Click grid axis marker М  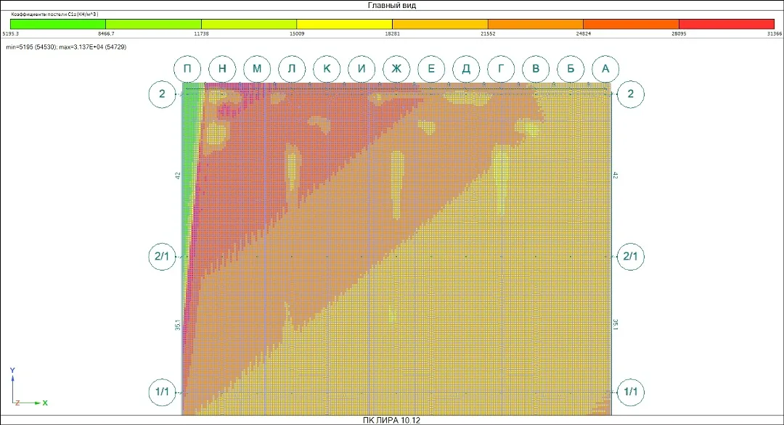257,69
